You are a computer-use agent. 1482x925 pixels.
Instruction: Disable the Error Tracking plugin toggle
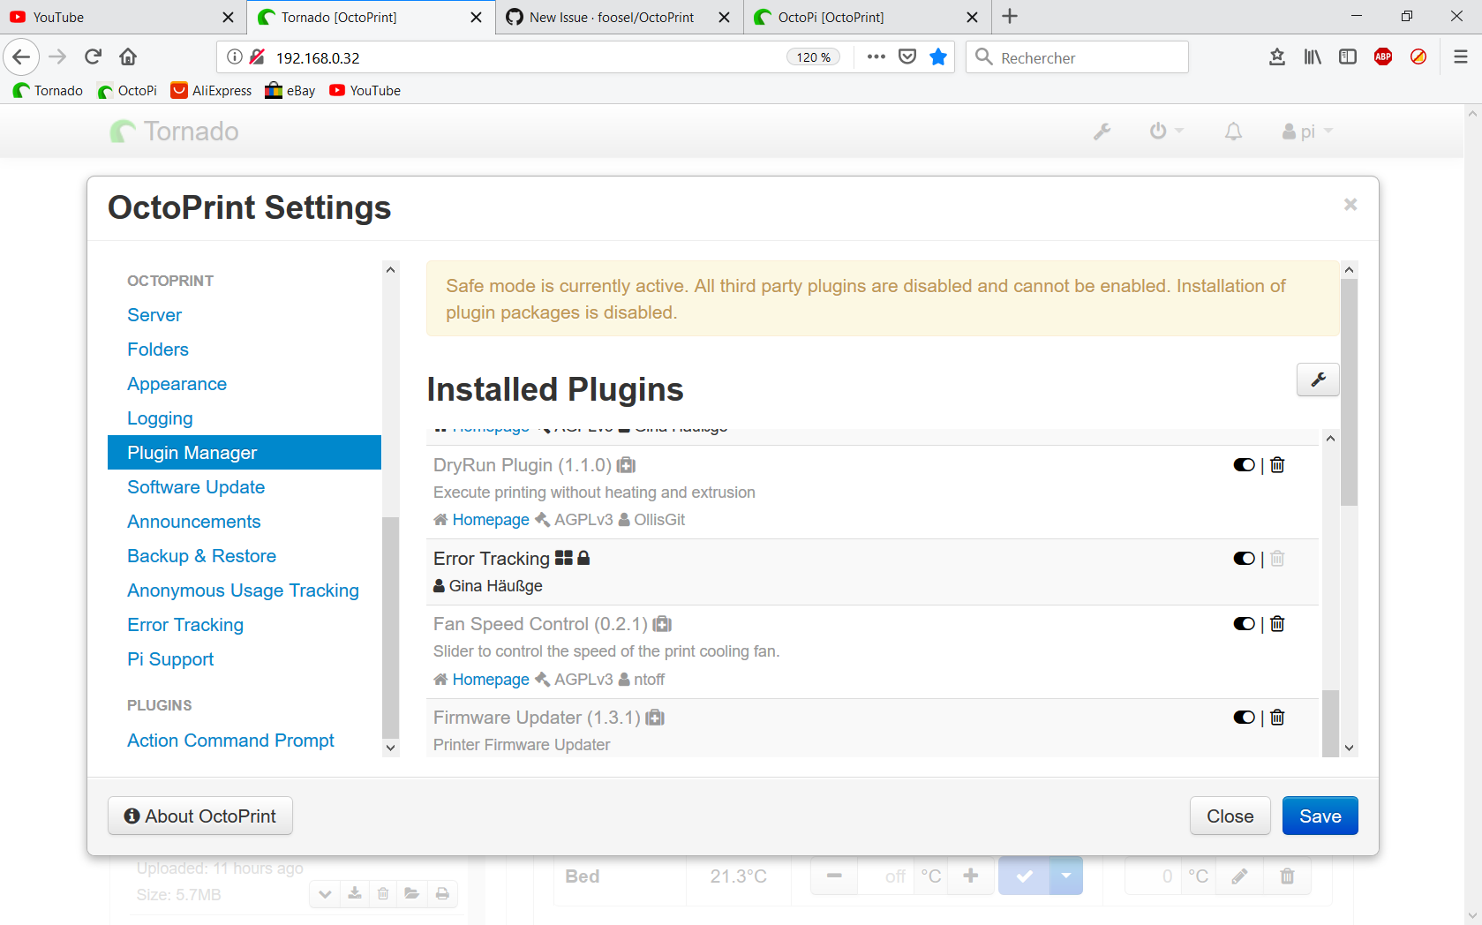pyautogui.click(x=1243, y=558)
